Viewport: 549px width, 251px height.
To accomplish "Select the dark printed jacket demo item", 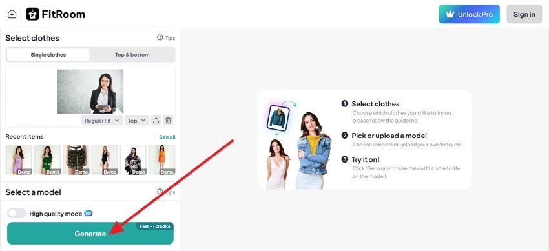I will point(133,160).
